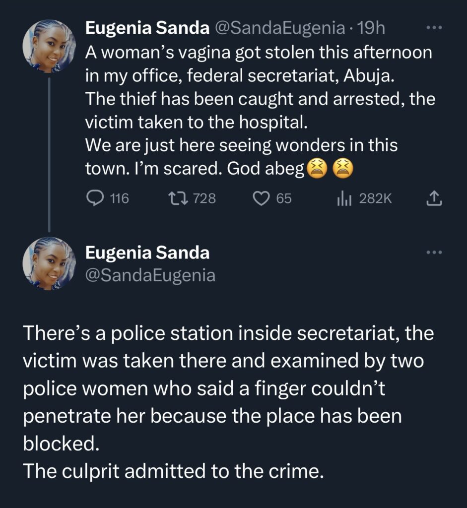Open profile picture on the first tweet
The height and width of the screenshot is (508, 467).
49,47
